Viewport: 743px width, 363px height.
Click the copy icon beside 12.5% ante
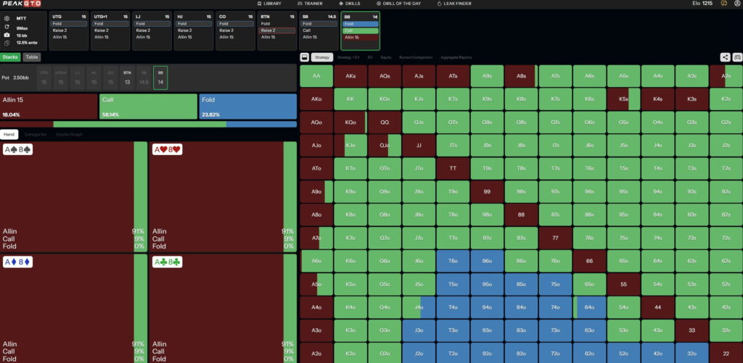coord(7,43)
